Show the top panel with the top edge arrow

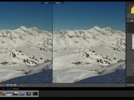point(67,1)
